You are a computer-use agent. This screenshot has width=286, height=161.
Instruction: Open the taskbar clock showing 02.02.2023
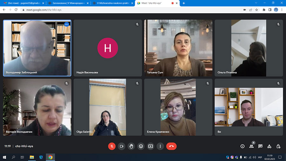click(269, 157)
